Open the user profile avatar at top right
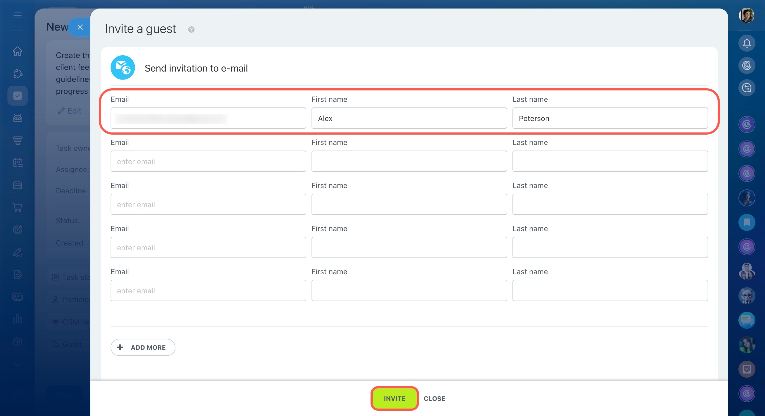 point(746,15)
